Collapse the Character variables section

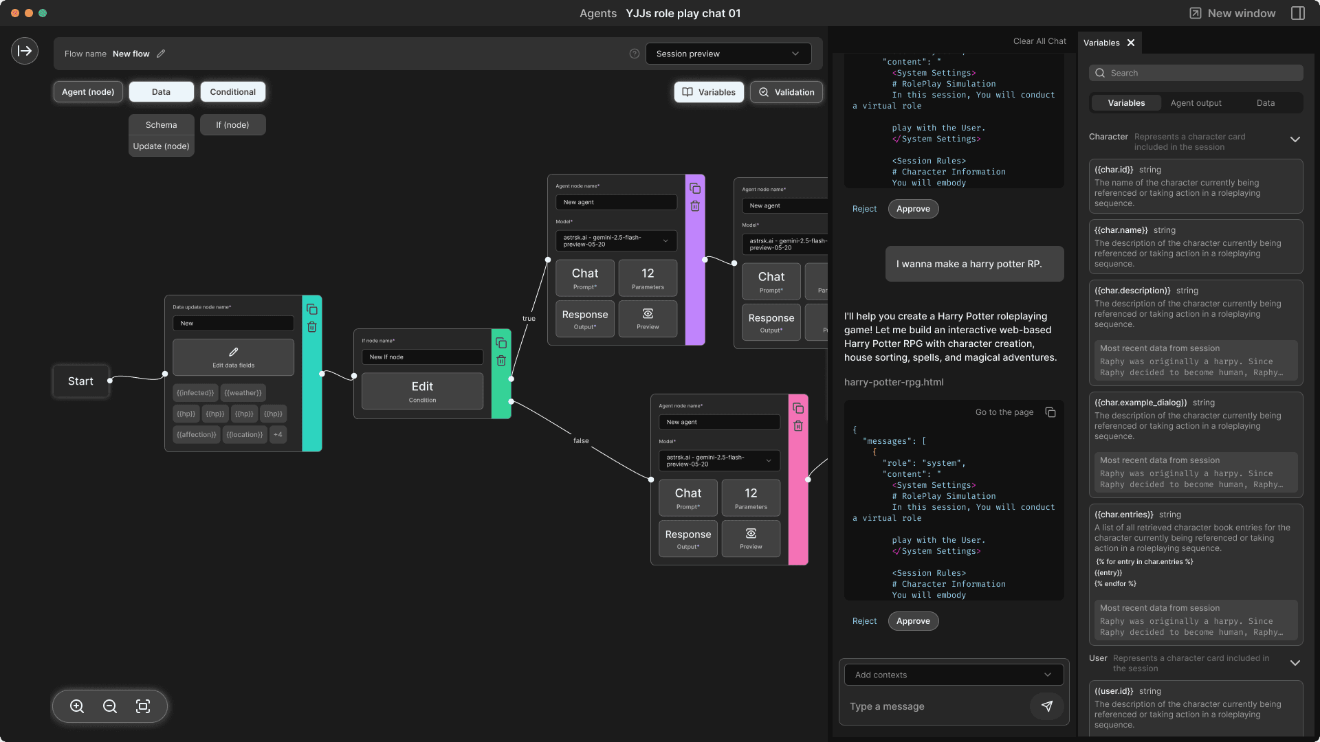pos(1295,139)
